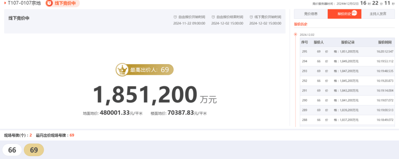Click clock icon next to 线下竞价开始时间
The width and height of the screenshot is (399, 159).
pos(251,17)
